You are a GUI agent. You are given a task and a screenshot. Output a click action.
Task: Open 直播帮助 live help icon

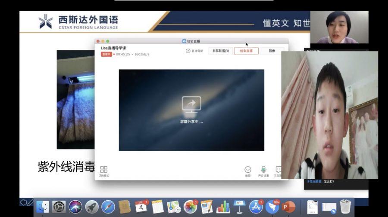tap(194, 51)
